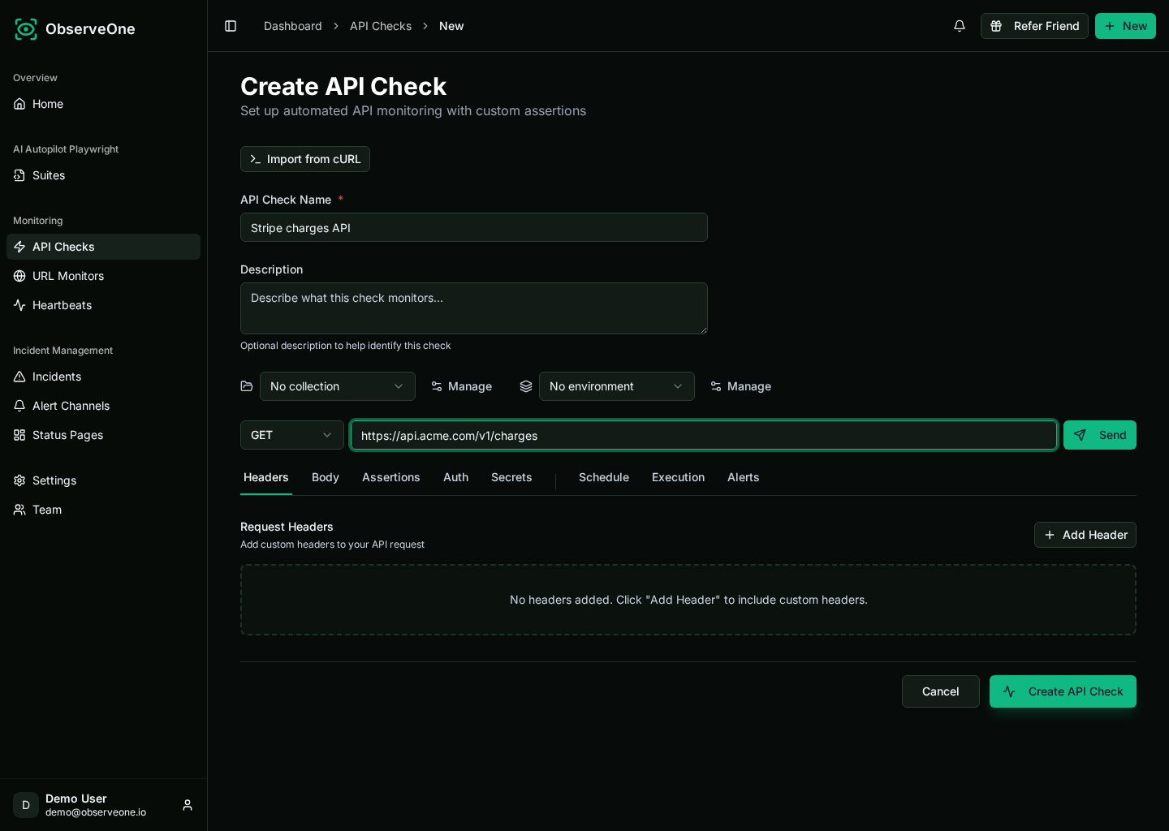
Task: Click the Request Headers heading text
Action: [x=287, y=527]
